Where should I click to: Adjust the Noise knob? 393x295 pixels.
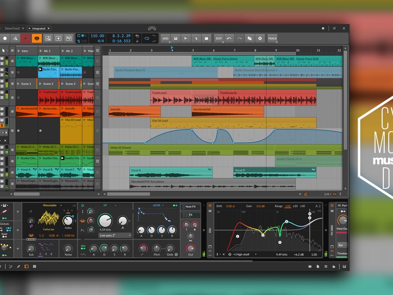[68, 249]
